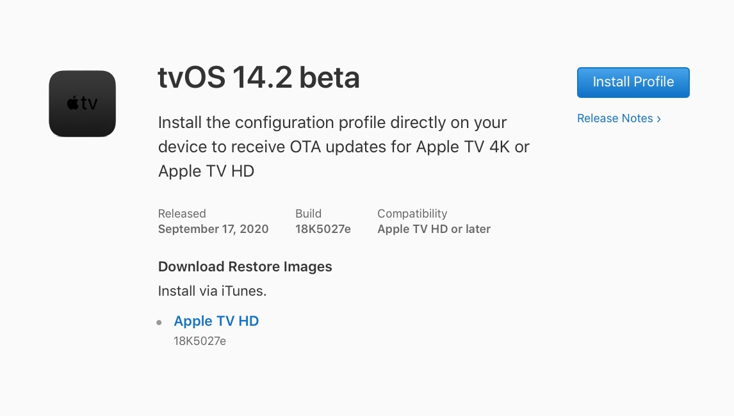734x416 pixels.
Task: Select the Released label above the date
Action: [182, 213]
